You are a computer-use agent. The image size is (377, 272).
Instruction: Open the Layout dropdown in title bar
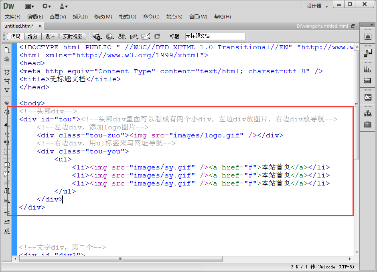pyautogui.click(x=30, y=6)
